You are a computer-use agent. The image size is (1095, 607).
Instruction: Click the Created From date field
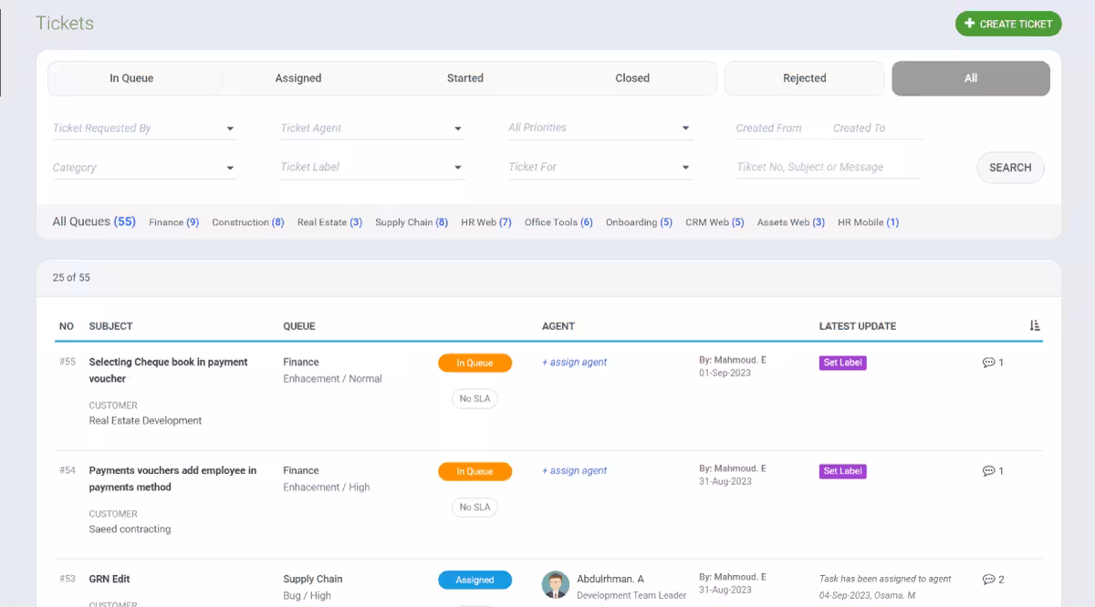coord(780,129)
